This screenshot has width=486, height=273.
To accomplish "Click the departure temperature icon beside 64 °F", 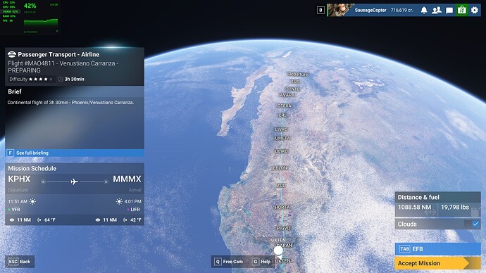I will tap(39, 220).
